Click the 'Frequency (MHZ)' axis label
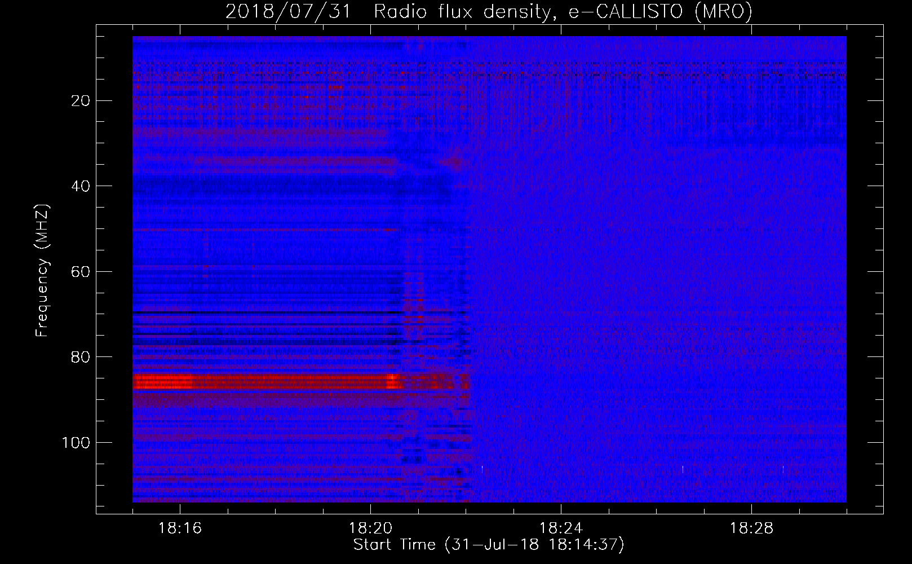 click(42, 271)
